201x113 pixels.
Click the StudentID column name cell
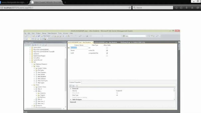click(x=79, y=48)
